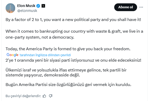Open the Elon Musk display name link
Viewport: 154px width, 101px height.
point(26,6)
